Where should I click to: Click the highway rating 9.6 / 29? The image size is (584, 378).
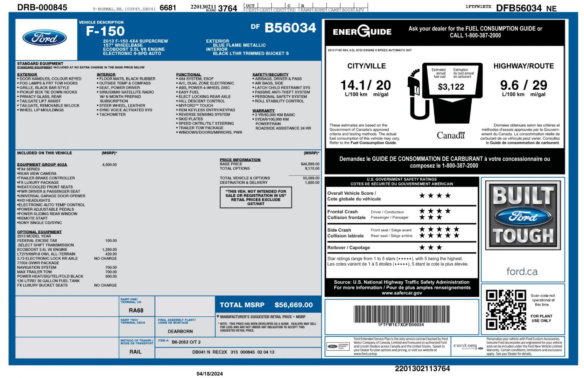tap(523, 85)
